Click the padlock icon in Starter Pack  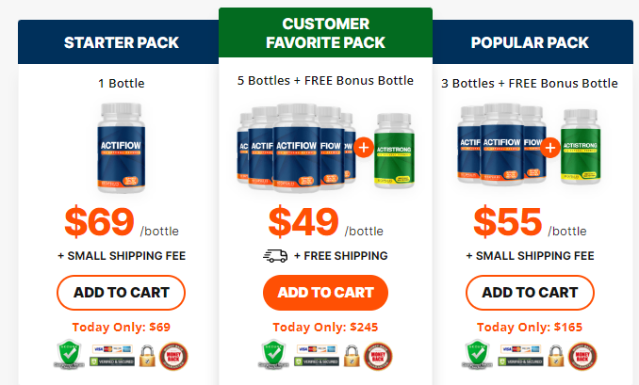147,356
